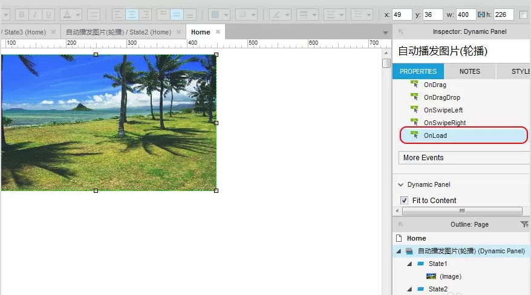
Task: Align text to middle vertically
Action: 177,15
